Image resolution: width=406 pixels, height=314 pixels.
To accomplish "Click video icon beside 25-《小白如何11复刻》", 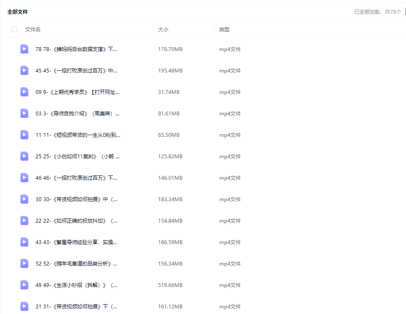I will click(24, 156).
